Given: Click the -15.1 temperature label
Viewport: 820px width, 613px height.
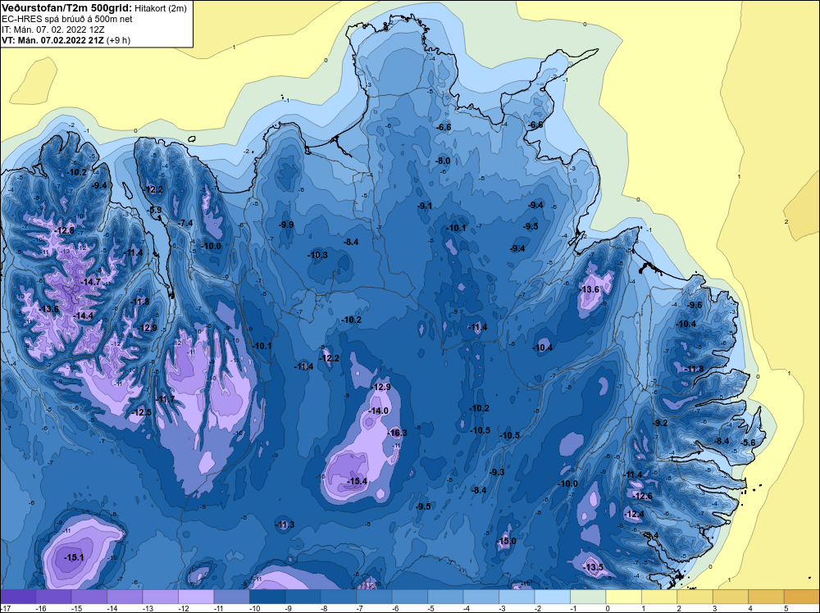Looking at the screenshot, I should click(74, 557).
